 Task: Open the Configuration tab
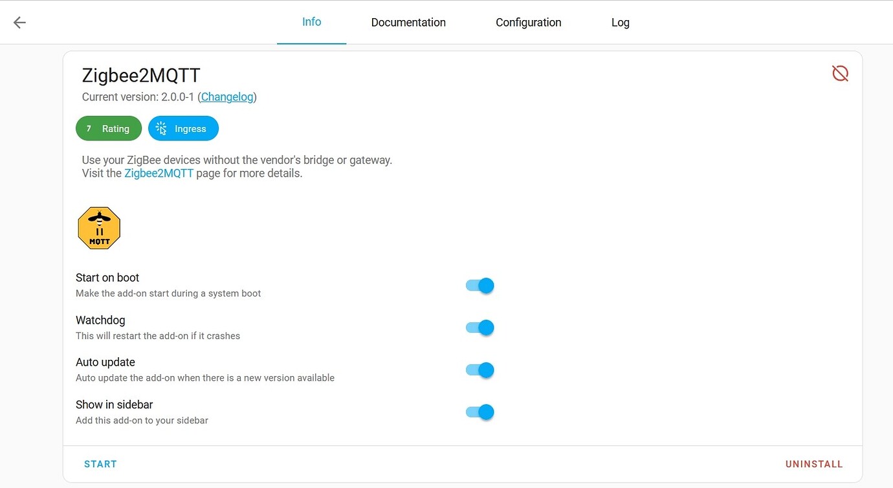[x=528, y=22]
